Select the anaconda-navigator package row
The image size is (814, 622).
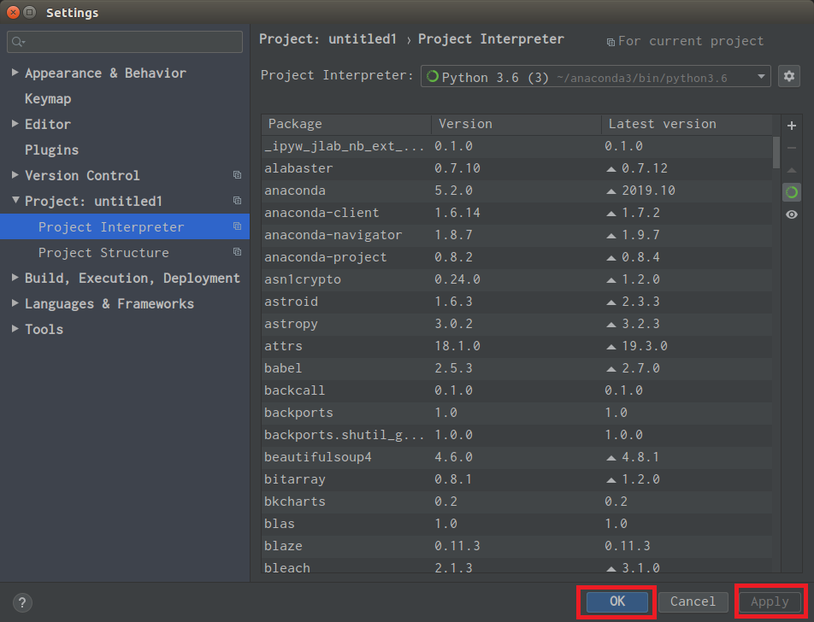[x=517, y=235]
